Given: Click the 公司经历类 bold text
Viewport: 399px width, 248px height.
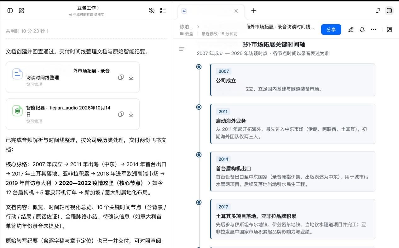Looking at the screenshot, I should pos(100,140).
